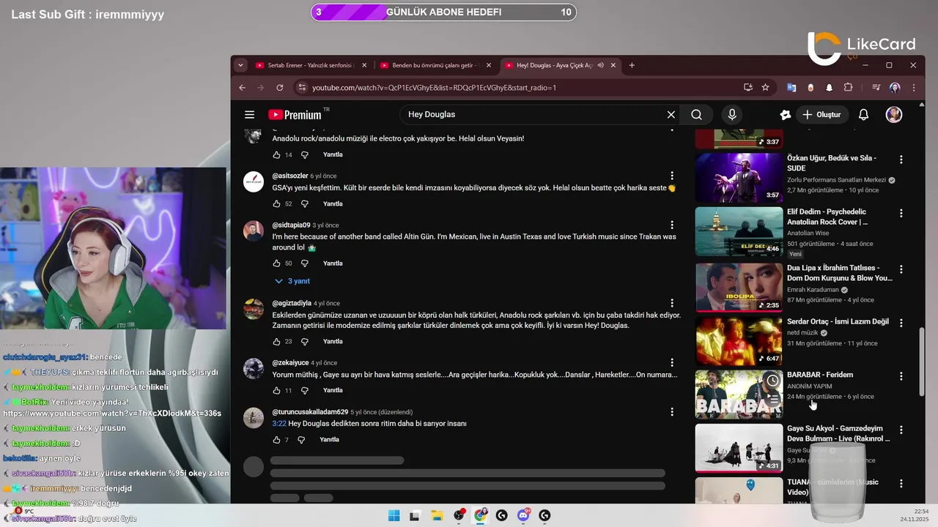Open more options for Özkan Uğur SUDE video
The height and width of the screenshot is (527, 938).
(x=901, y=159)
